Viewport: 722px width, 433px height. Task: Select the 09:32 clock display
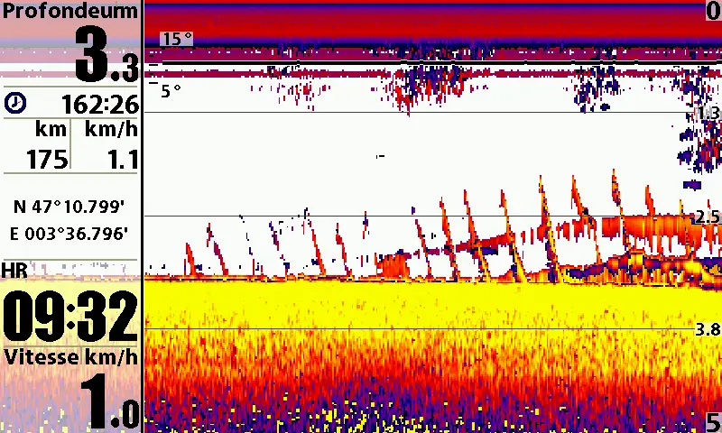70,316
